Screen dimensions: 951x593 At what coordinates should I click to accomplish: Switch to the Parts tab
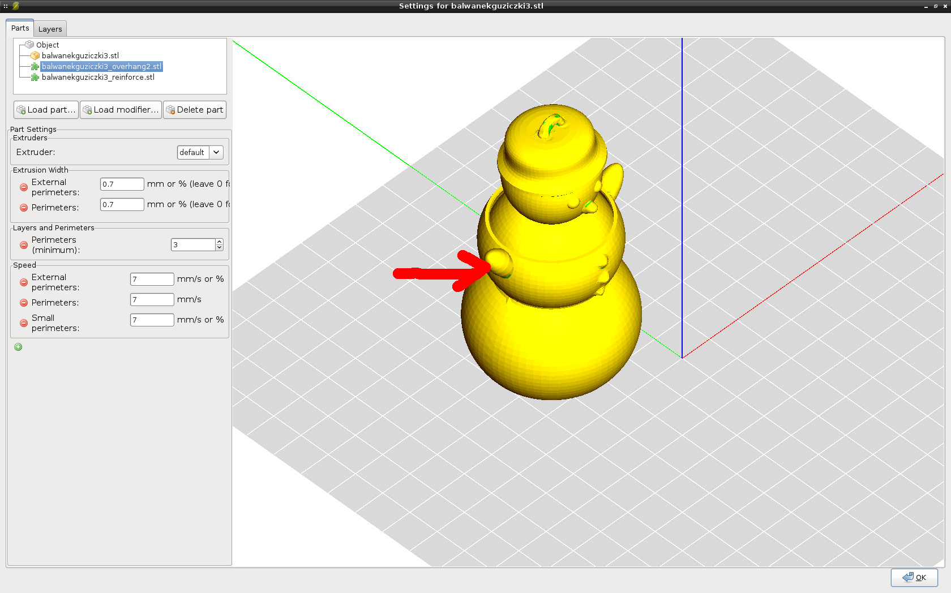click(20, 28)
